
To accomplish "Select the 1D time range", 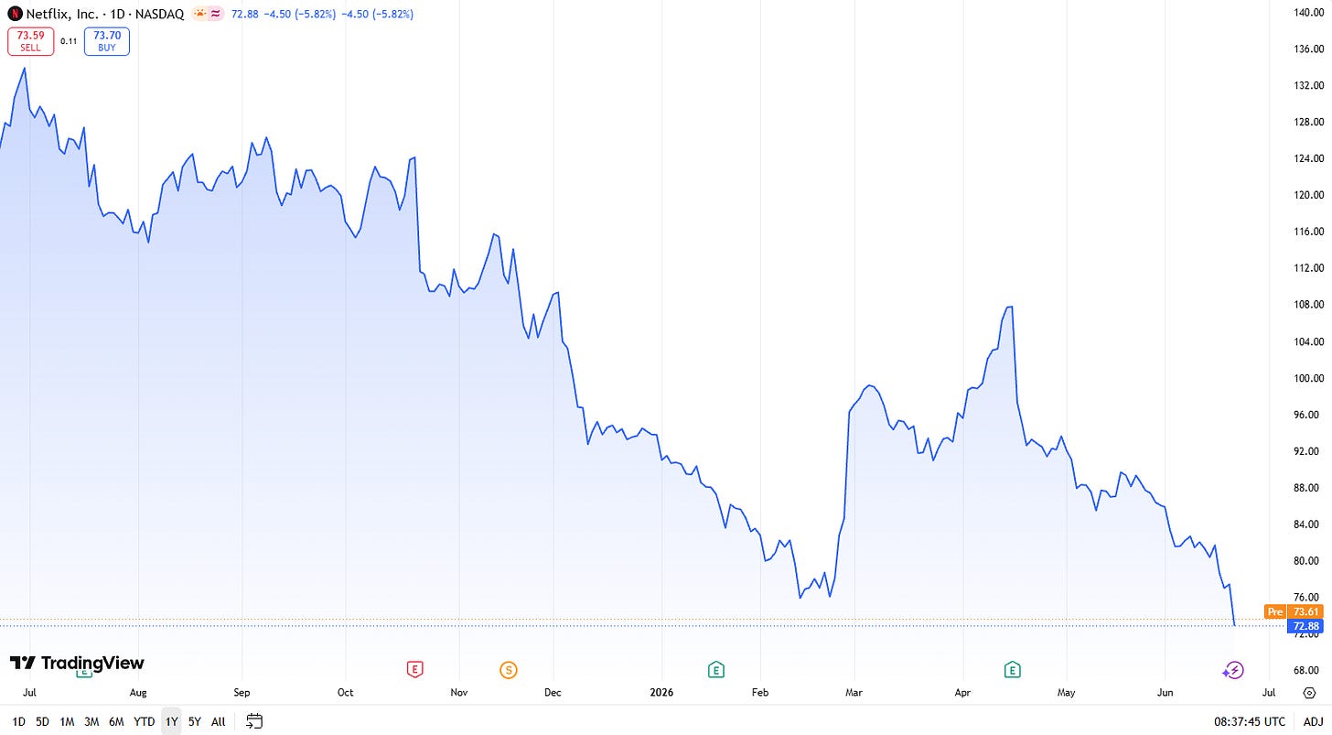I will click(x=19, y=721).
